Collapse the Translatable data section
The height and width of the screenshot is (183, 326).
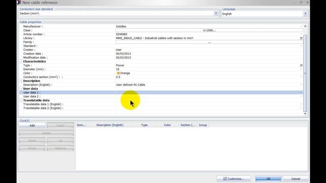coord(21,100)
